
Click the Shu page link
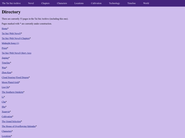[x=3, y=107]
